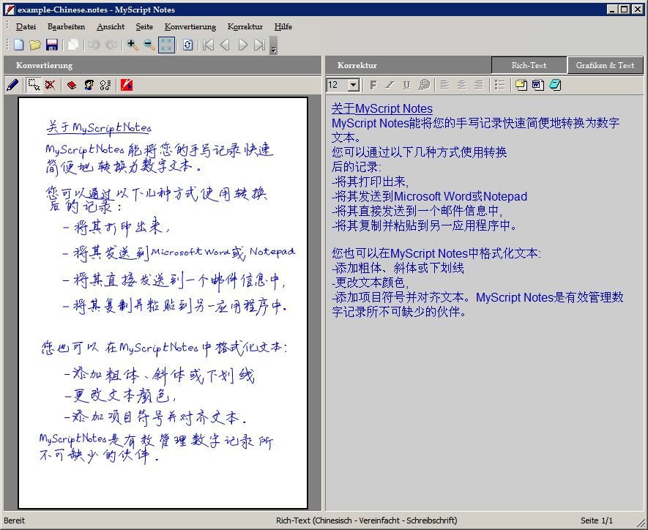
Task: Click the converted title '关于MyScript Notes'
Action: pyautogui.click(x=382, y=108)
